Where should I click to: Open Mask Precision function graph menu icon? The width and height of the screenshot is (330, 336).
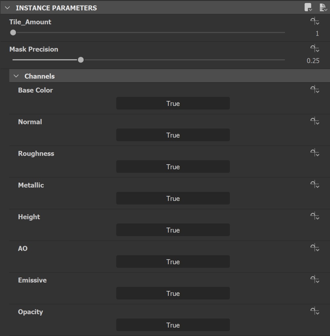tap(315, 49)
